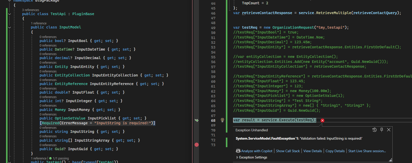This screenshot has height=163, width=412.
Task: Click the EntityReference type name
Action: (71, 84)
